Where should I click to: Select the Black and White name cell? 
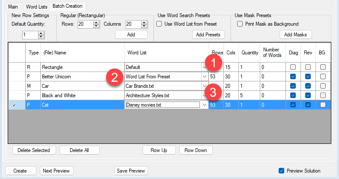pos(82,95)
